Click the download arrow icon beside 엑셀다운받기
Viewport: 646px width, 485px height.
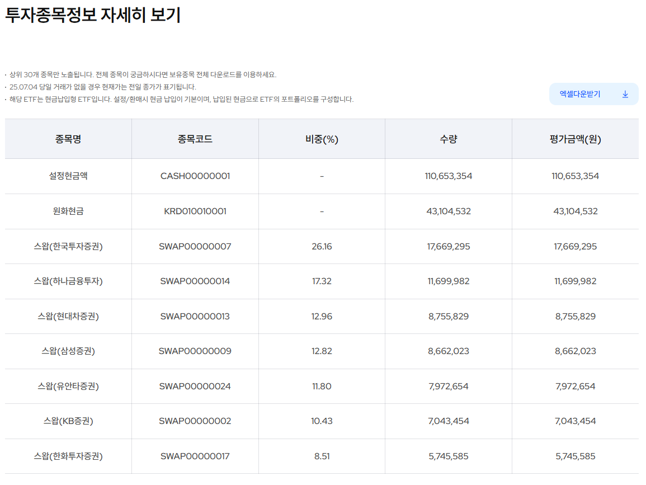pos(624,95)
